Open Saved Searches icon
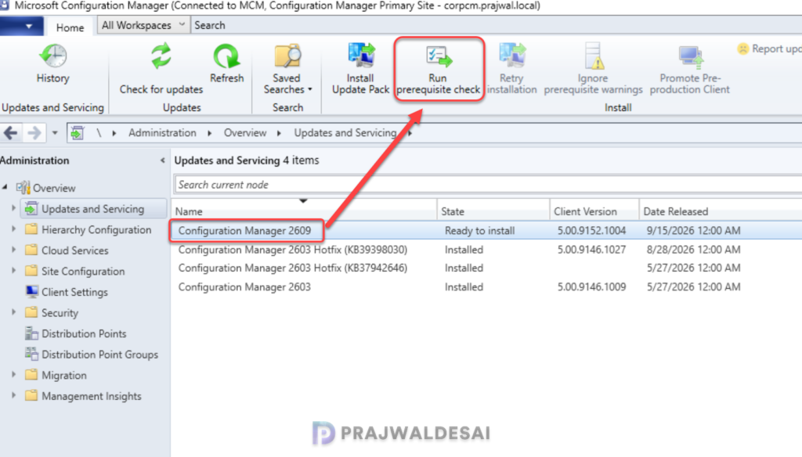 (287, 56)
